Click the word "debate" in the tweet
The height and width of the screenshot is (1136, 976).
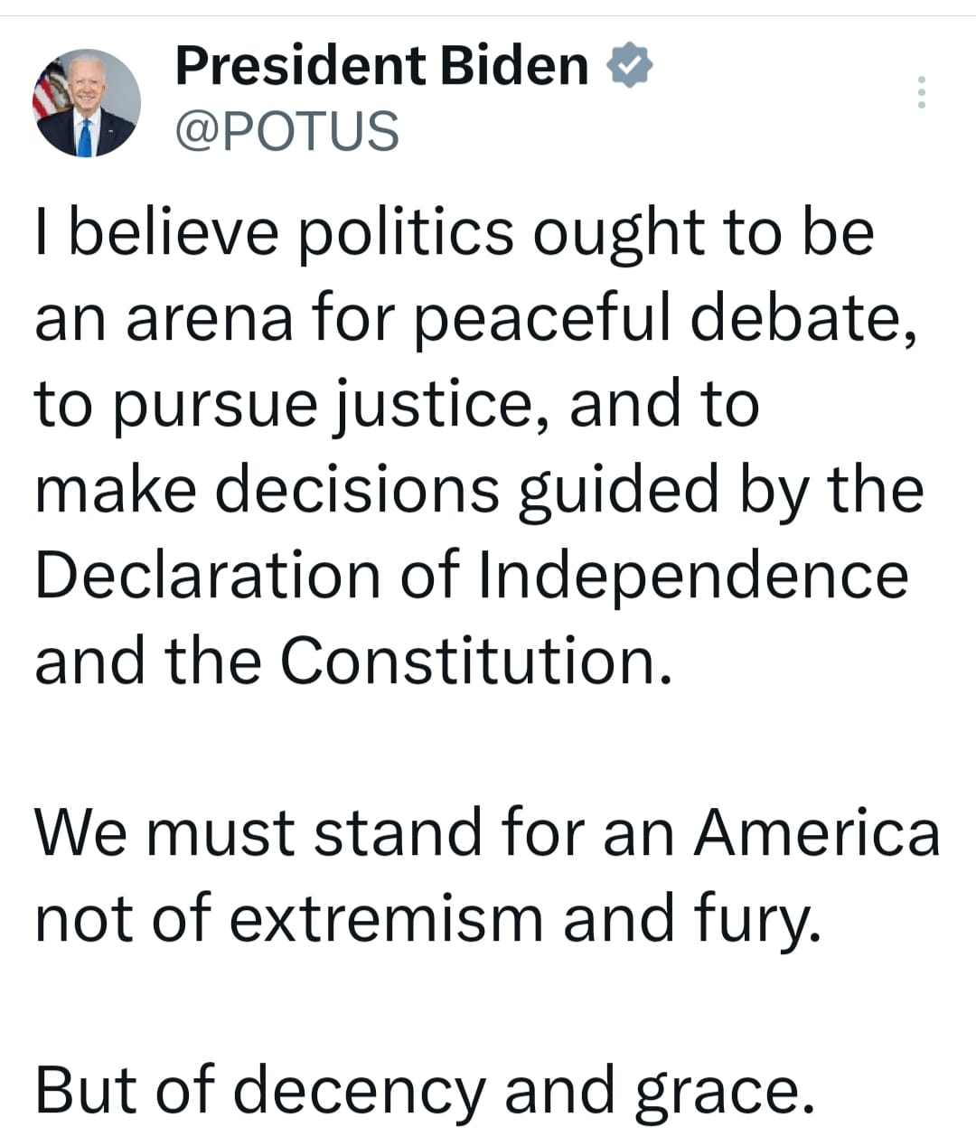795,317
